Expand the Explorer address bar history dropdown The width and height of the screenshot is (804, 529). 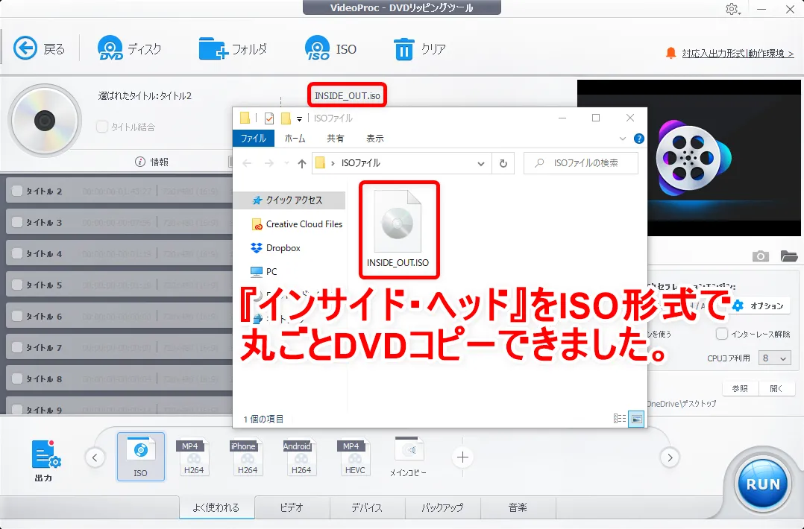[480, 163]
